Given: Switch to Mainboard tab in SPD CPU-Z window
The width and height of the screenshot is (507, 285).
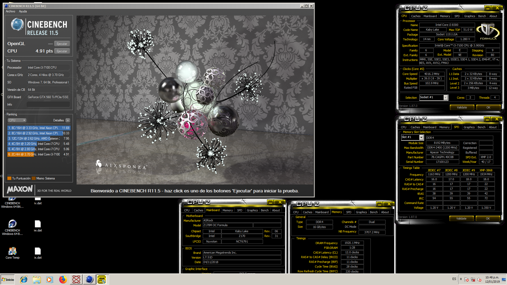Looking at the screenshot, I should coord(430,127).
